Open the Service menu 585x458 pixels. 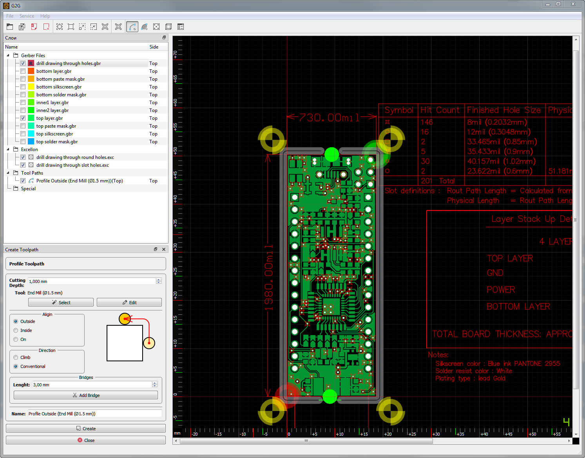click(x=27, y=16)
